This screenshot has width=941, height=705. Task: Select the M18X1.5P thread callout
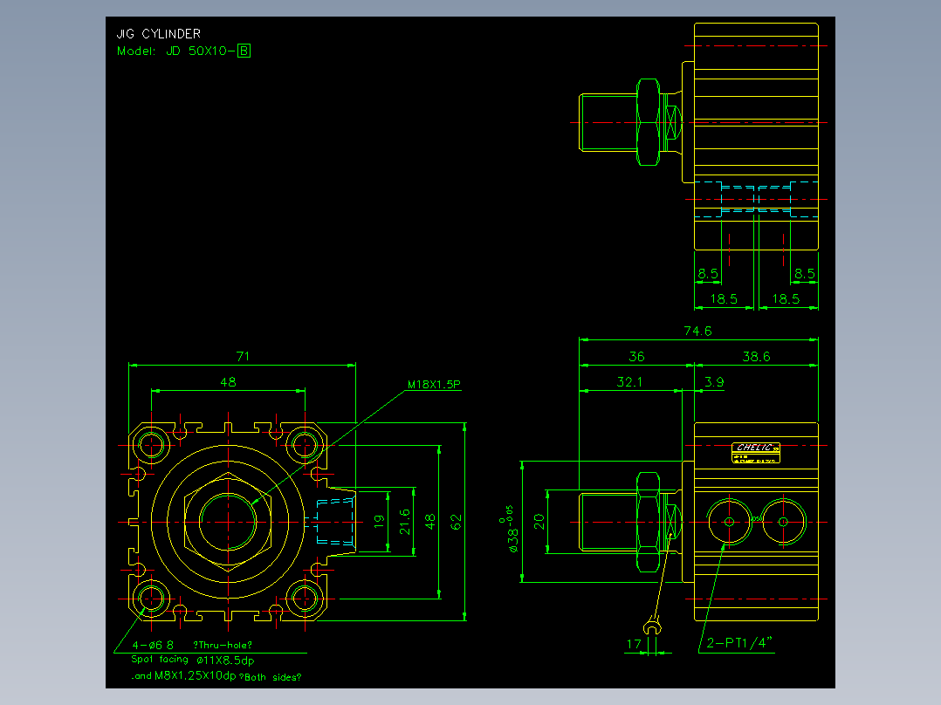coord(434,385)
